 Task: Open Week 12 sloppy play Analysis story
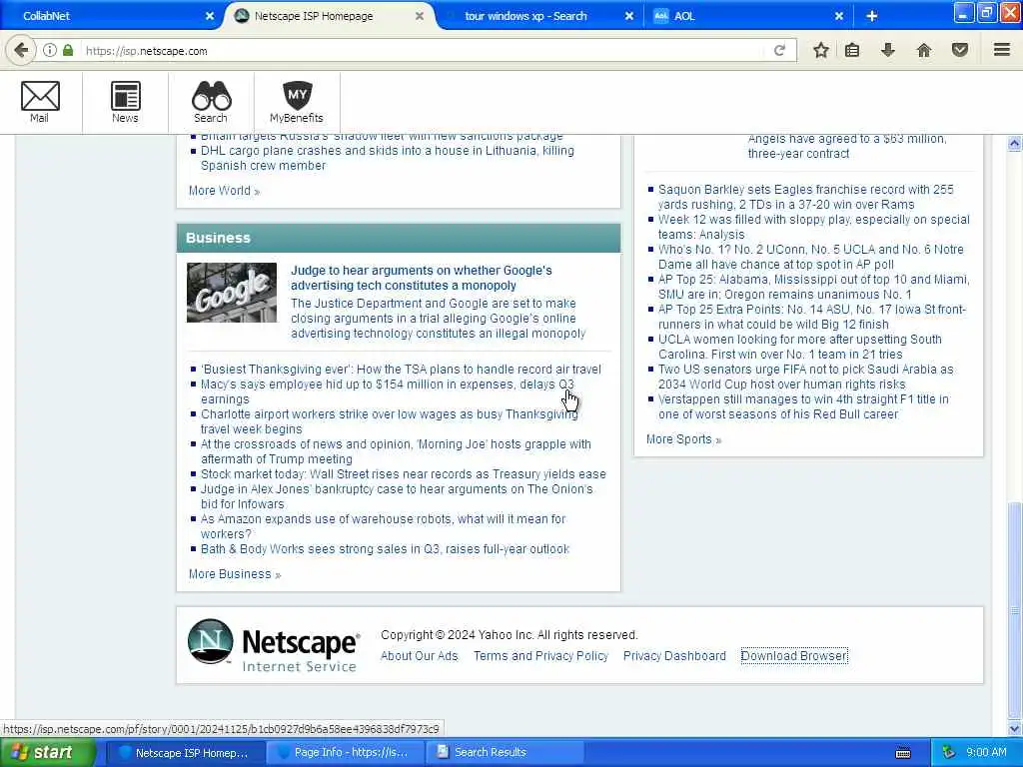[813, 227]
